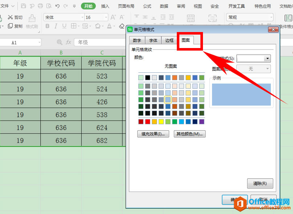
Task: Click the Fill Color bucket icon
Action: [x=98, y=26]
